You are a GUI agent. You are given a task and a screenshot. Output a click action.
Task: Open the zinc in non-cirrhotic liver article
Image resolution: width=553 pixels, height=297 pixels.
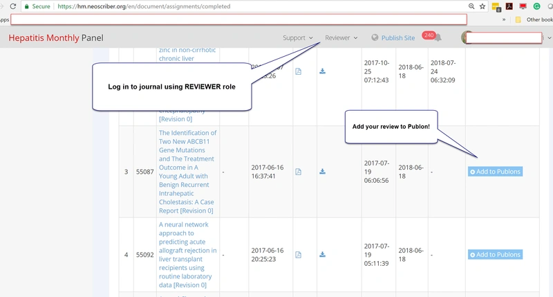click(187, 54)
